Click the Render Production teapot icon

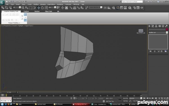(142, 8)
